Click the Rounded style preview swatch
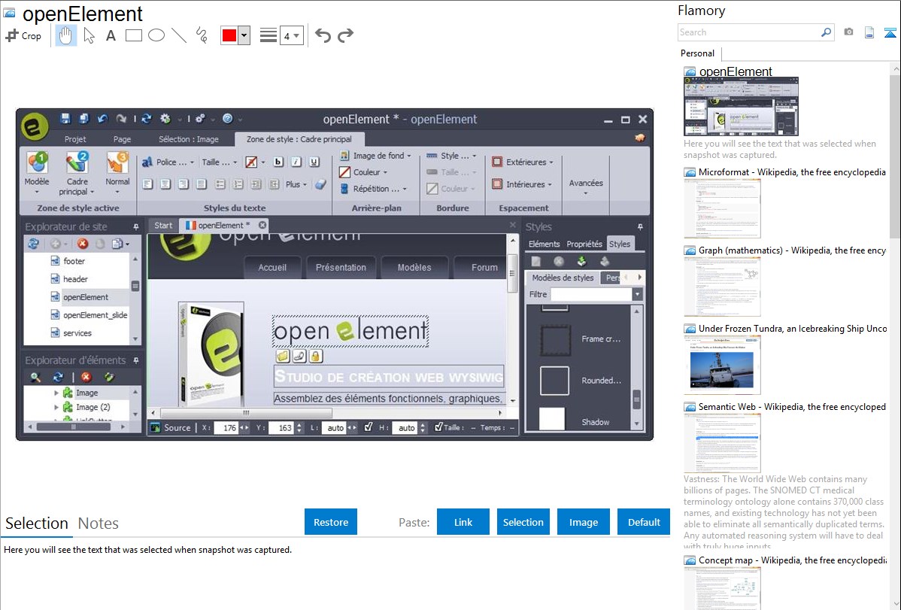Screen dimensions: 901x610 point(554,380)
